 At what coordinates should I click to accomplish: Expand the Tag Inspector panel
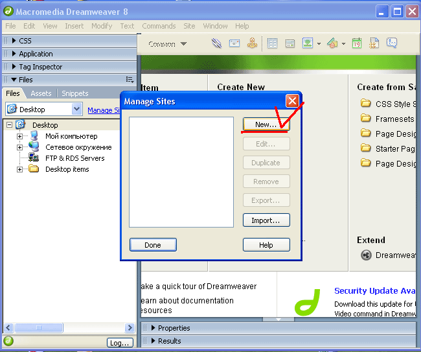[x=14, y=66]
